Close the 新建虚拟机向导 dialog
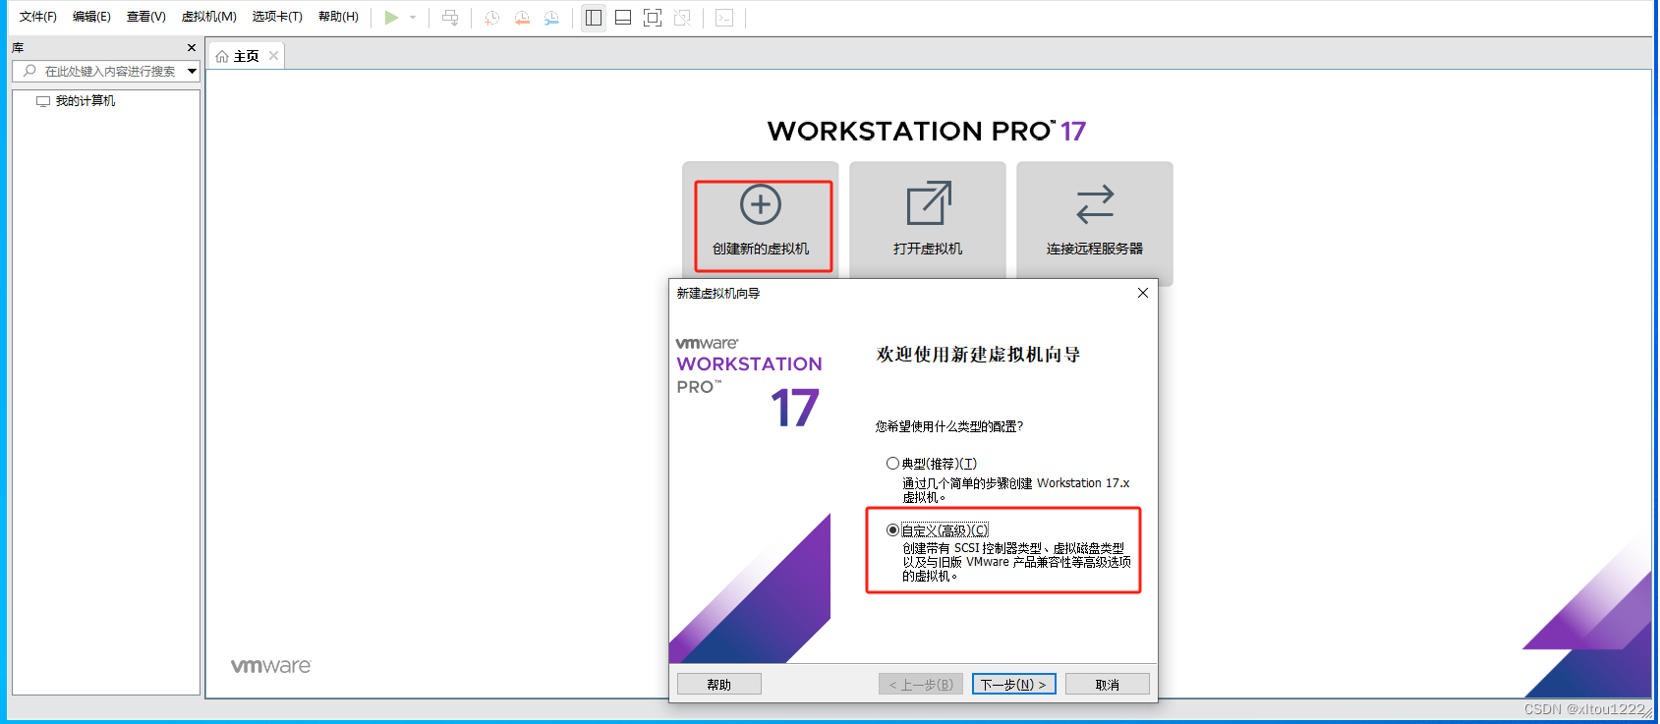This screenshot has width=1660, height=724. 1143,293
